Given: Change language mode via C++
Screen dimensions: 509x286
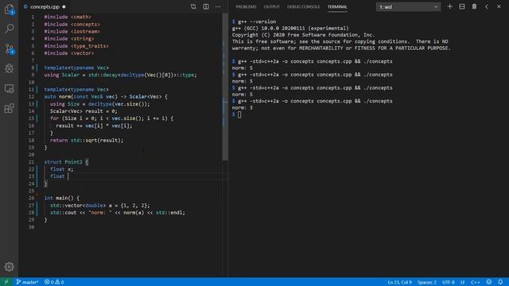Looking at the screenshot, I should click(x=476, y=282).
